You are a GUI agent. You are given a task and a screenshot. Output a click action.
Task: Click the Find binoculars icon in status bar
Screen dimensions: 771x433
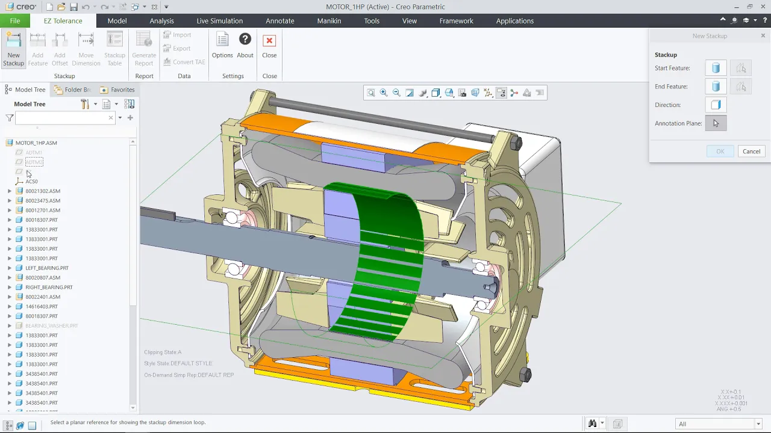click(x=593, y=424)
